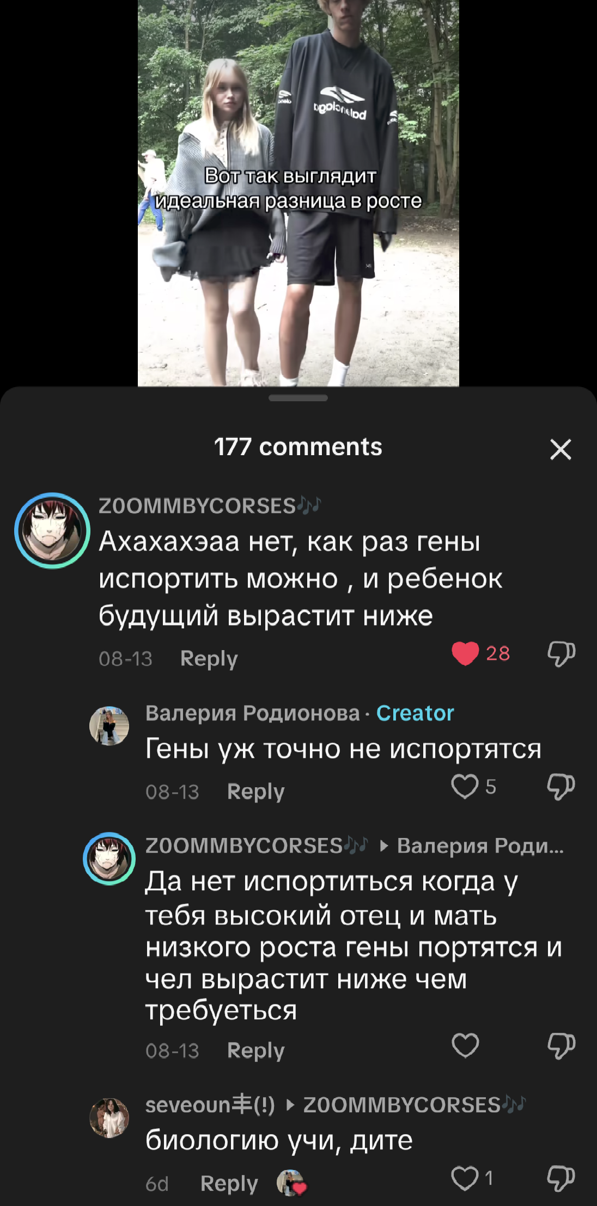The image size is (597, 1206).
Task: Dislike Валерия Родионова's reply
Action: [561, 786]
